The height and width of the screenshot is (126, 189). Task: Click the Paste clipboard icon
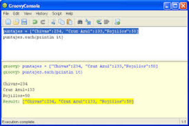70,22
